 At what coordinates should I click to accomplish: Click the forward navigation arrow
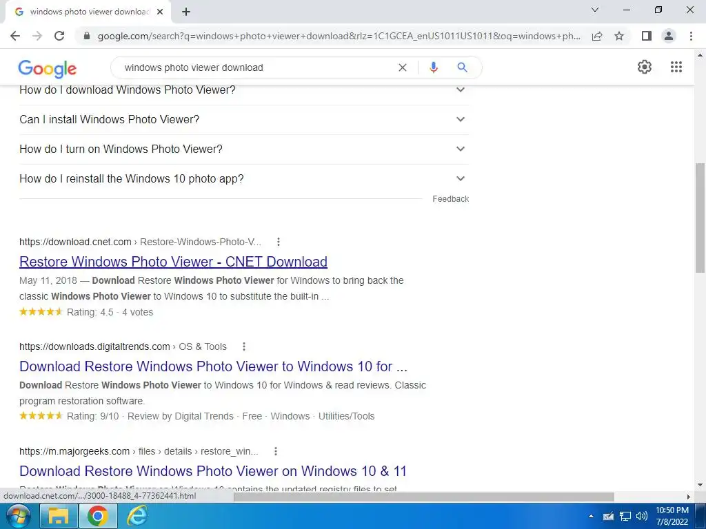(x=37, y=36)
